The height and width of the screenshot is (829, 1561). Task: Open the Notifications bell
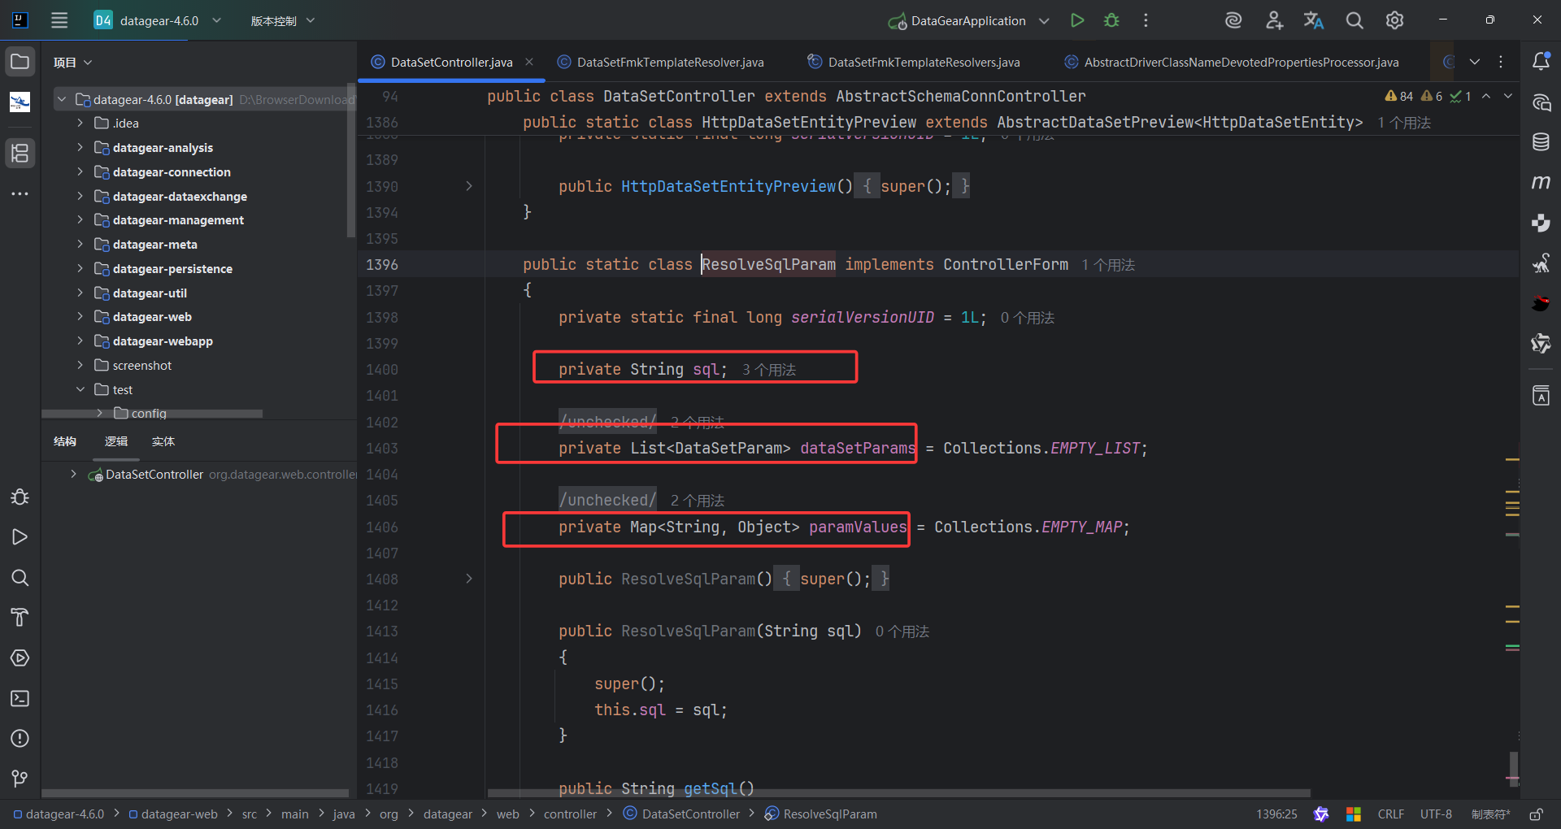pos(1541,61)
